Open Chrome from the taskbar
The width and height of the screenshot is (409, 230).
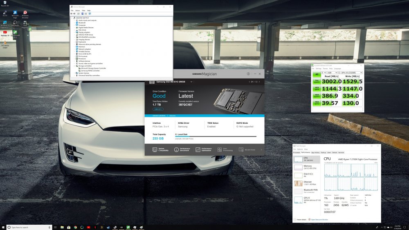[75, 227]
